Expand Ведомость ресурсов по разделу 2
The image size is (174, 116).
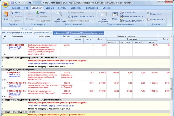coord(2,57)
